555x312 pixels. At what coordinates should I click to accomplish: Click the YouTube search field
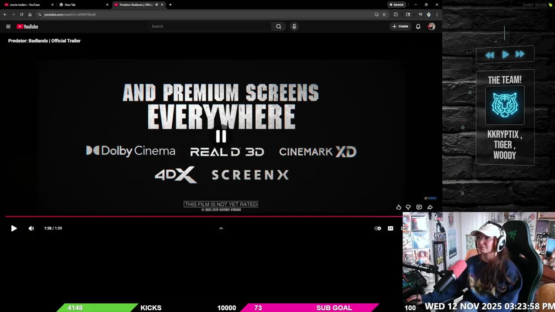210,26
